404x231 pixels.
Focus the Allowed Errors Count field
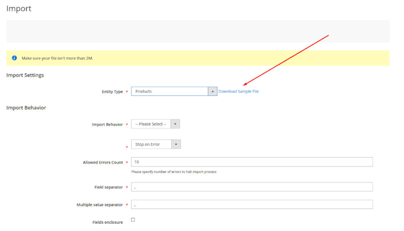[252, 162]
